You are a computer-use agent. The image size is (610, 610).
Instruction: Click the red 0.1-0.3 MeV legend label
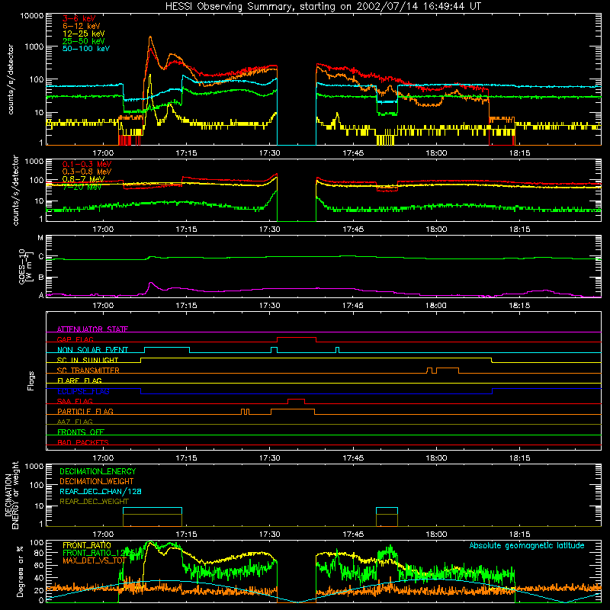87,164
